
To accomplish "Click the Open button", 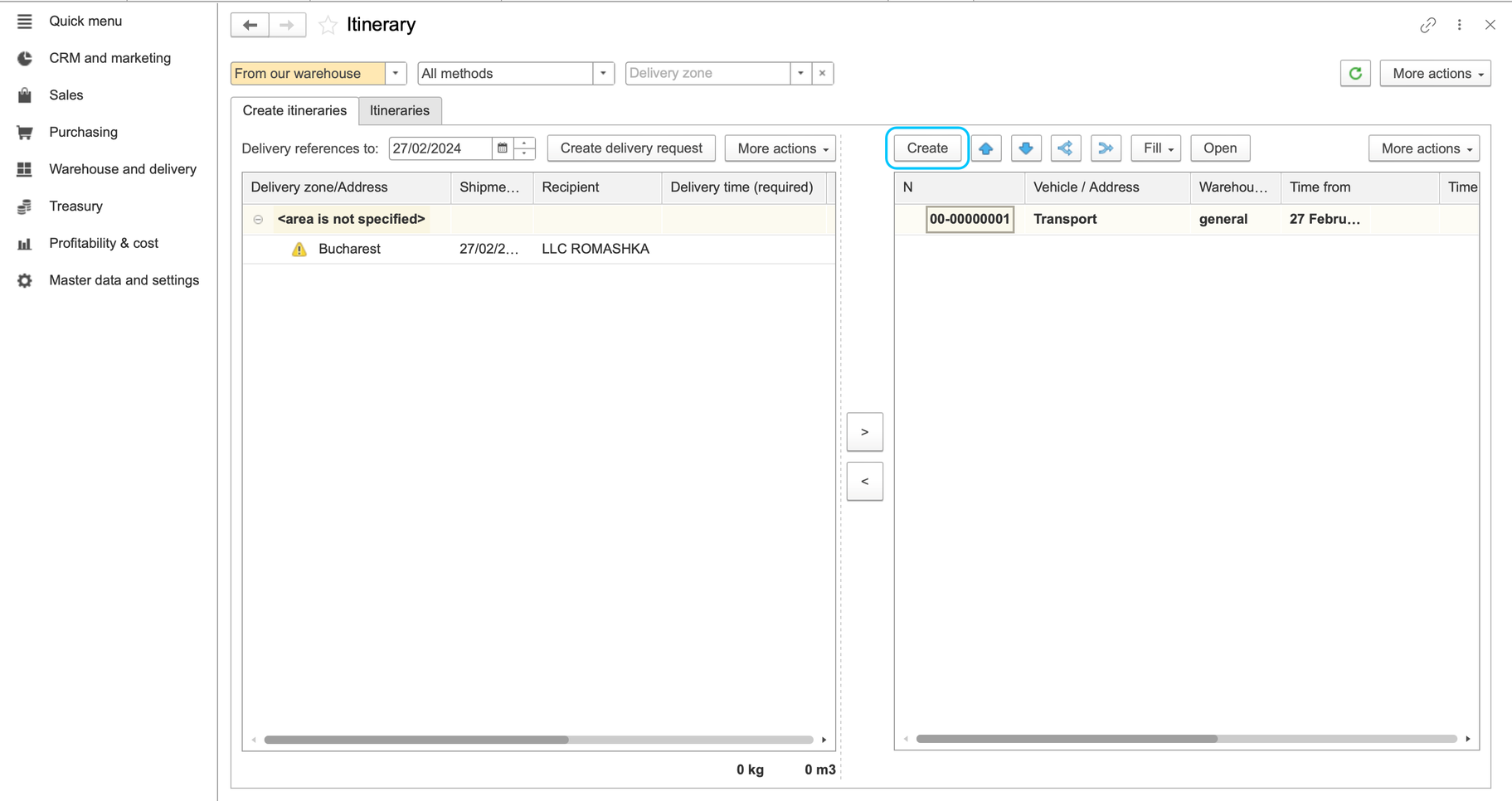I will coord(1220,148).
